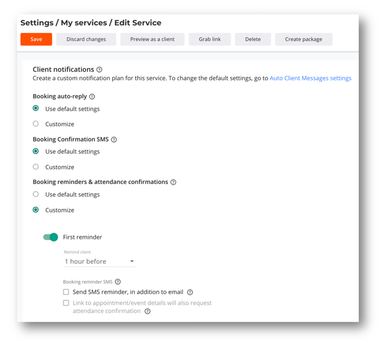Click help icon after Send SMS reminder text
Image resolution: width=385 pixels, height=341 pixels.
(190, 292)
